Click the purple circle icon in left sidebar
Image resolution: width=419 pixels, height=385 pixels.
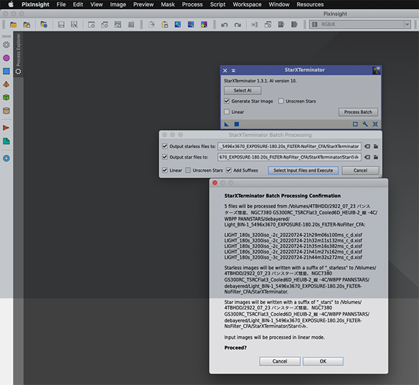click(6, 58)
